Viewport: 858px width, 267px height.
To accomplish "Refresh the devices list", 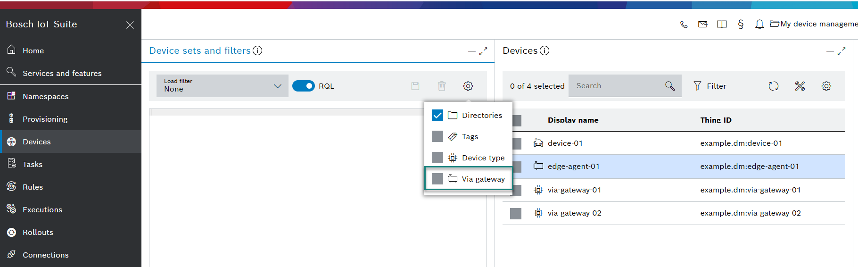I will (x=774, y=86).
